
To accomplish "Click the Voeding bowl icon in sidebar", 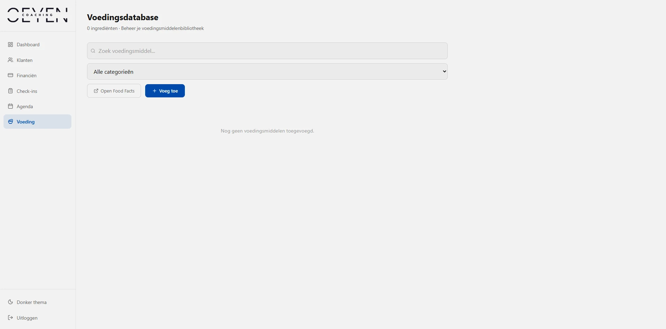I will coord(10,122).
